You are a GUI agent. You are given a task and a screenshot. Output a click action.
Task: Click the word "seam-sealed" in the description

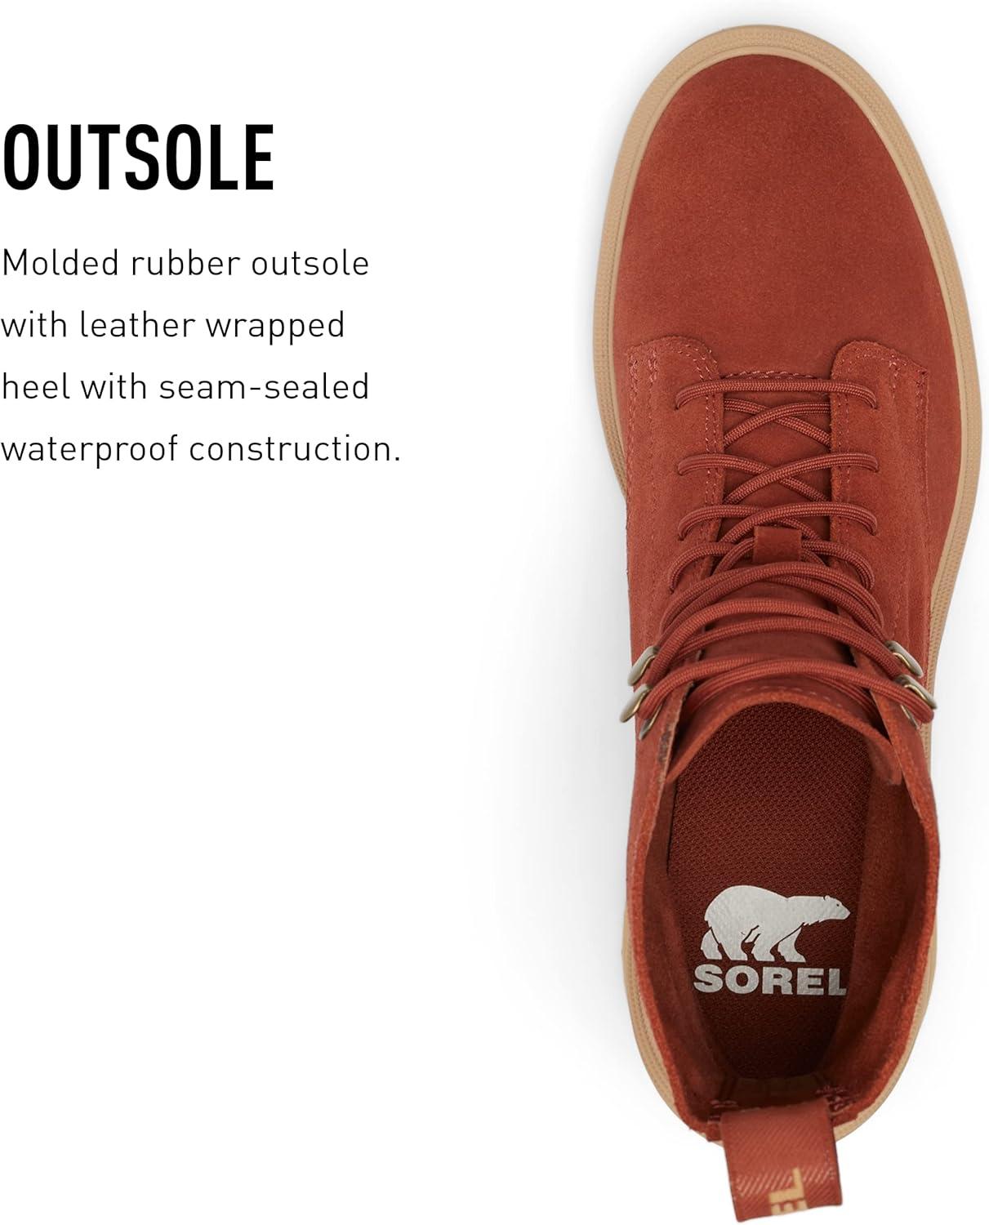tap(264, 386)
